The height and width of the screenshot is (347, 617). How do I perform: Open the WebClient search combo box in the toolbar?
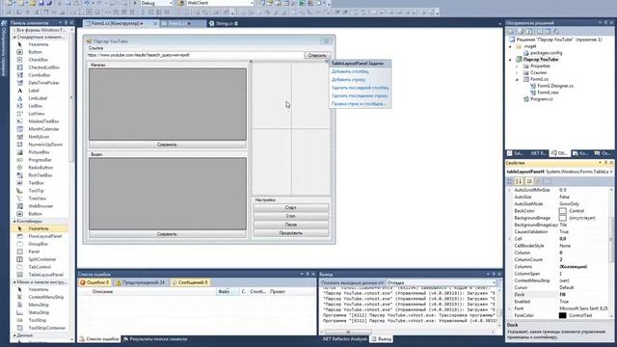(x=219, y=3)
